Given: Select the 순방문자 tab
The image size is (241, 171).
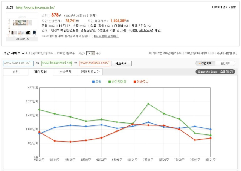Looking at the screenshot, I should 65,72.
